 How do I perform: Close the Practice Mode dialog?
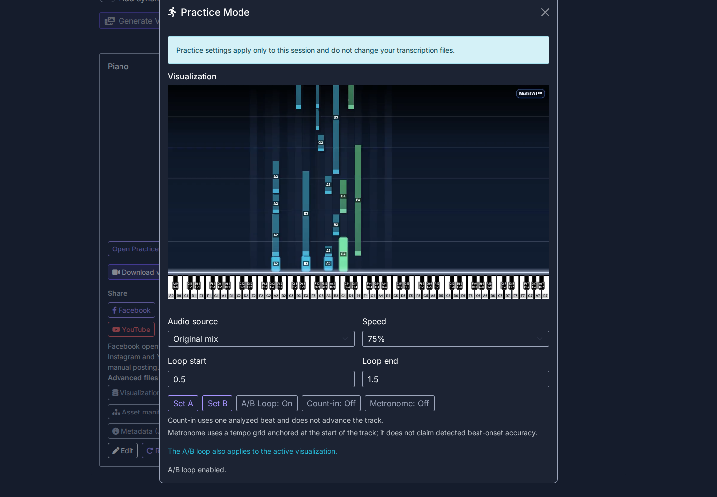coord(545,12)
